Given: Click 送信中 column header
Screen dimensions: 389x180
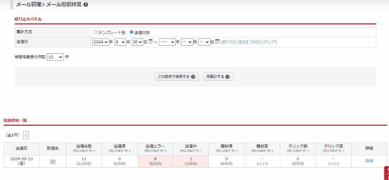Looking at the screenshot, I should 191,148.
